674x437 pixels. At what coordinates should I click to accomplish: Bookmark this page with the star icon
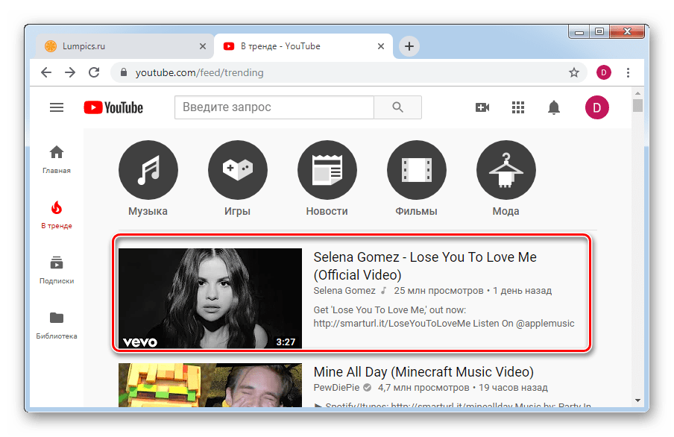point(574,72)
